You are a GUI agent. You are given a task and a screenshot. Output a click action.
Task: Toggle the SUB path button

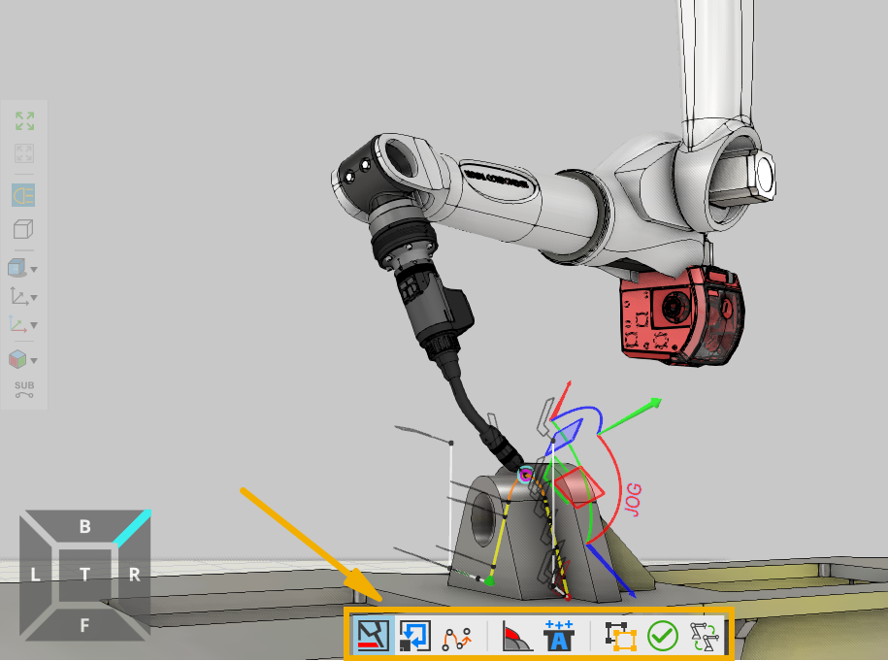coord(24,390)
